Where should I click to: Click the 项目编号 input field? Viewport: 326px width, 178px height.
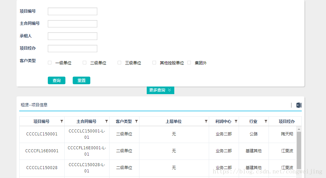(72, 12)
